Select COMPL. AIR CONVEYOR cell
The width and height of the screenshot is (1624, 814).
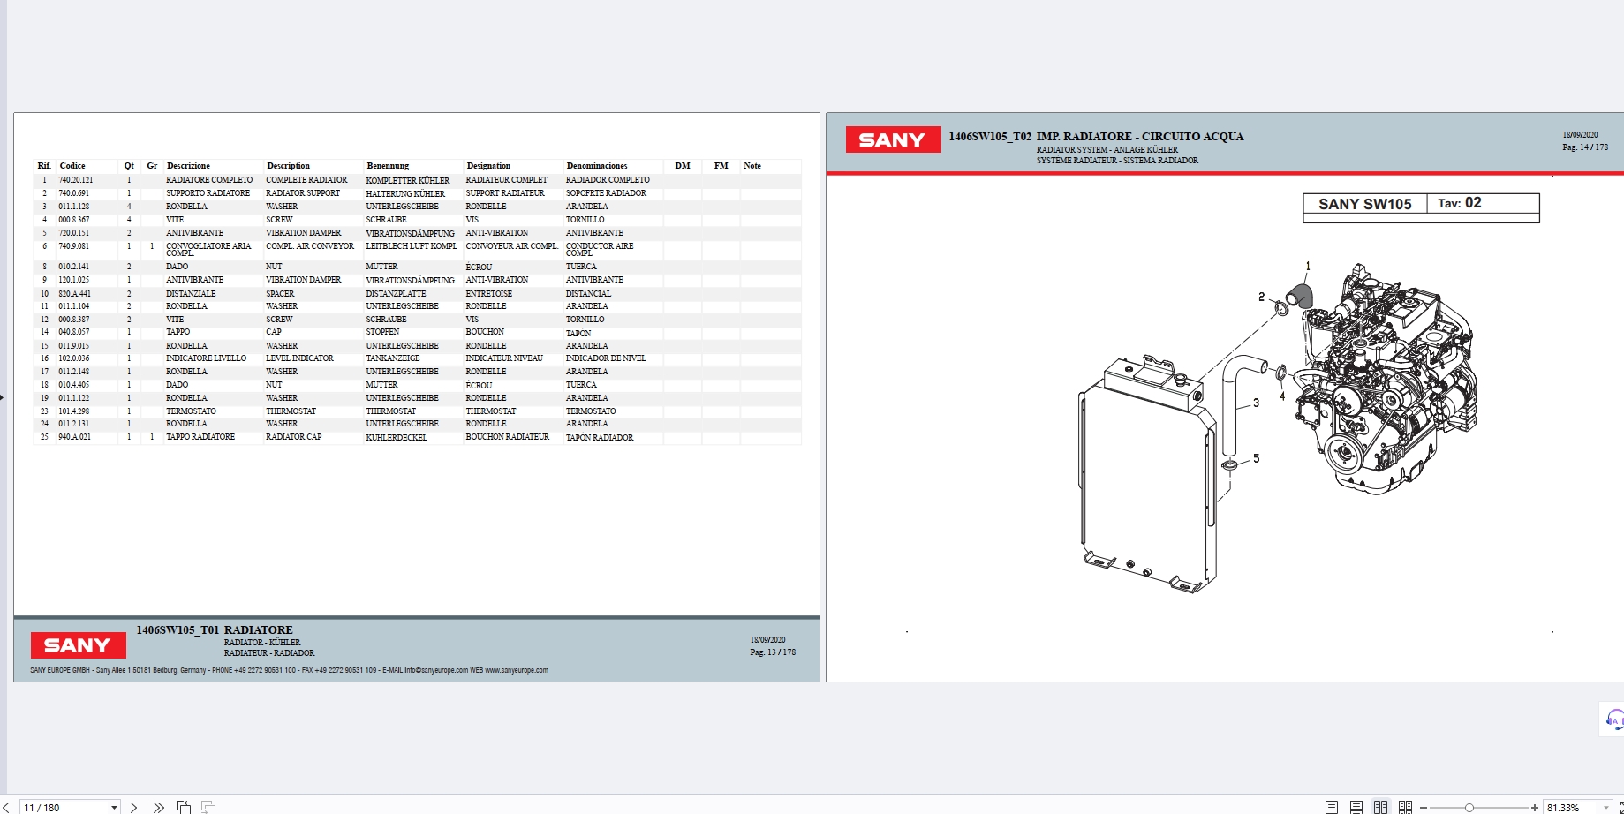click(x=310, y=246)
